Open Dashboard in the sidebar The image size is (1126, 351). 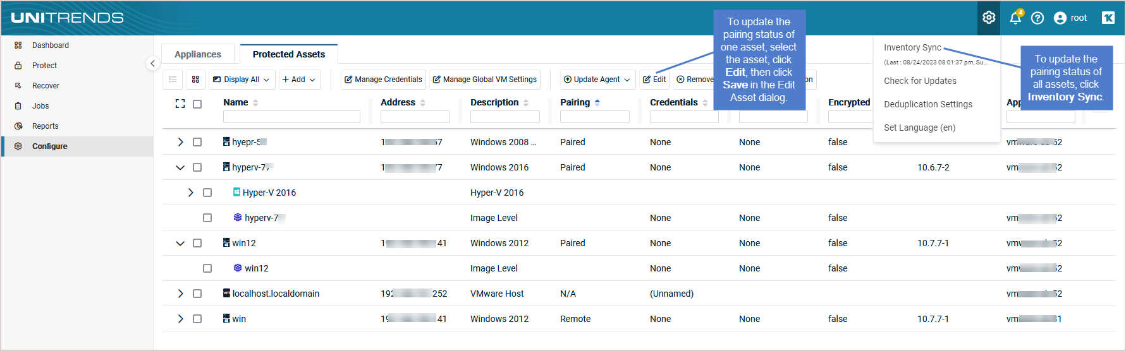(78, 45)
